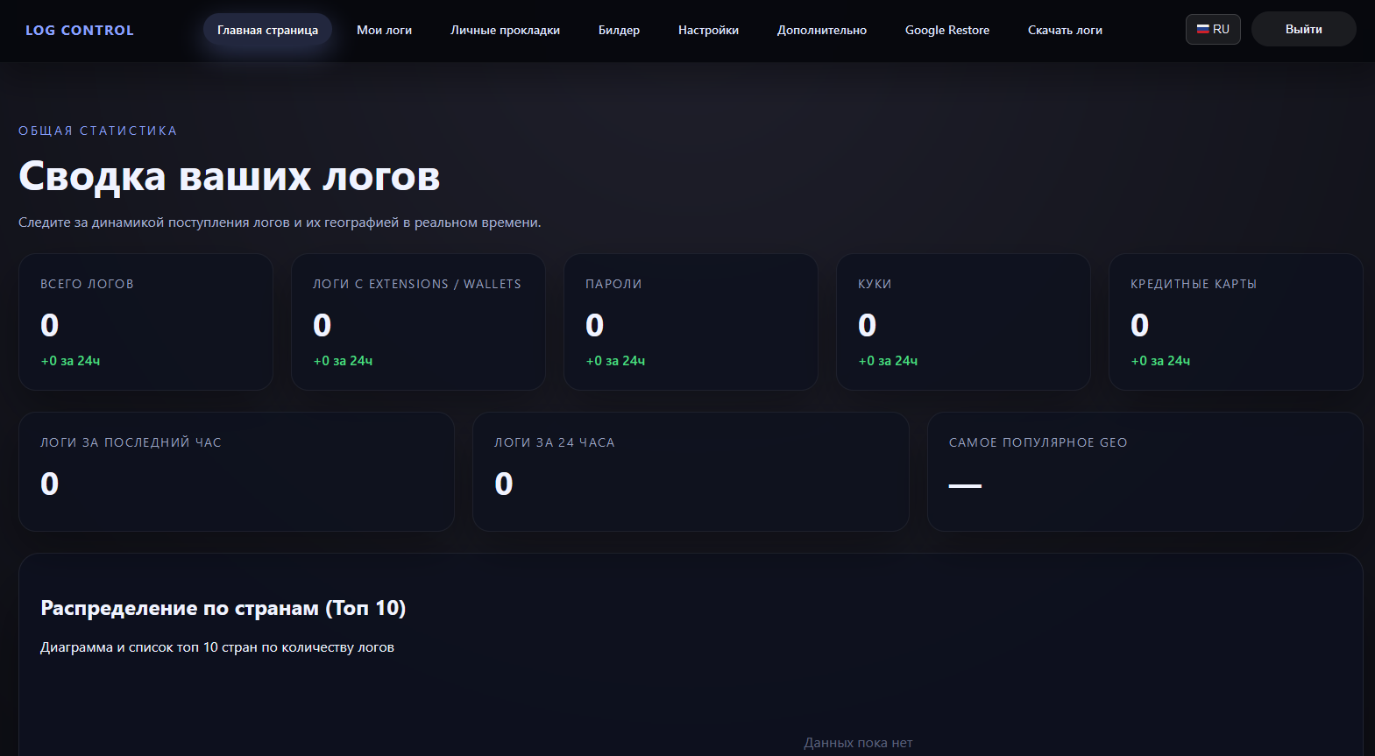1375x756 pixels.
Task: Select the Билдер menu item
Action: tap(619, 30)
